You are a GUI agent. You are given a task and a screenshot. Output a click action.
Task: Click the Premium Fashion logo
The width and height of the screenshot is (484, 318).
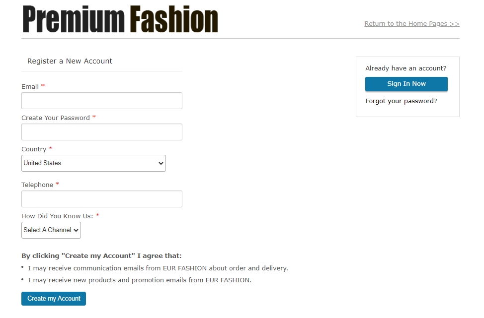[120, 19]
